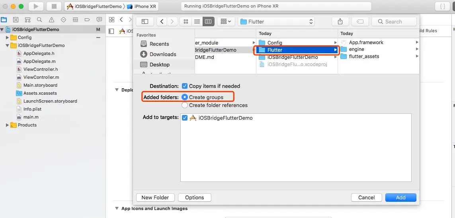Screen dimensions: 455x218
Task: Open the Flutter location path popup
Action: coord(276,21)
